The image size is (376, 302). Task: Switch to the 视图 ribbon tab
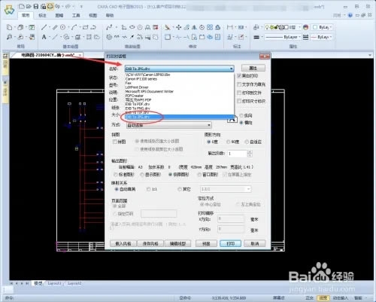[x=92, y=15]
